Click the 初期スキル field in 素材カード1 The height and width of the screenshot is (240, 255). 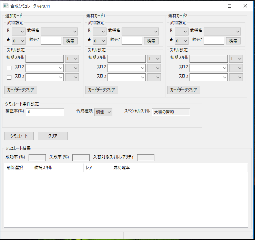126,59
